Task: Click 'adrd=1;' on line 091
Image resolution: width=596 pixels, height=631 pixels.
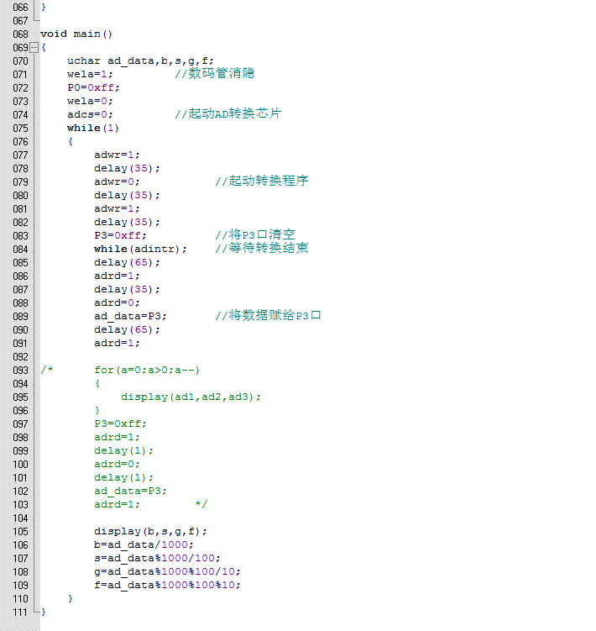Action: pyautogui.click(x=117, y=344)
